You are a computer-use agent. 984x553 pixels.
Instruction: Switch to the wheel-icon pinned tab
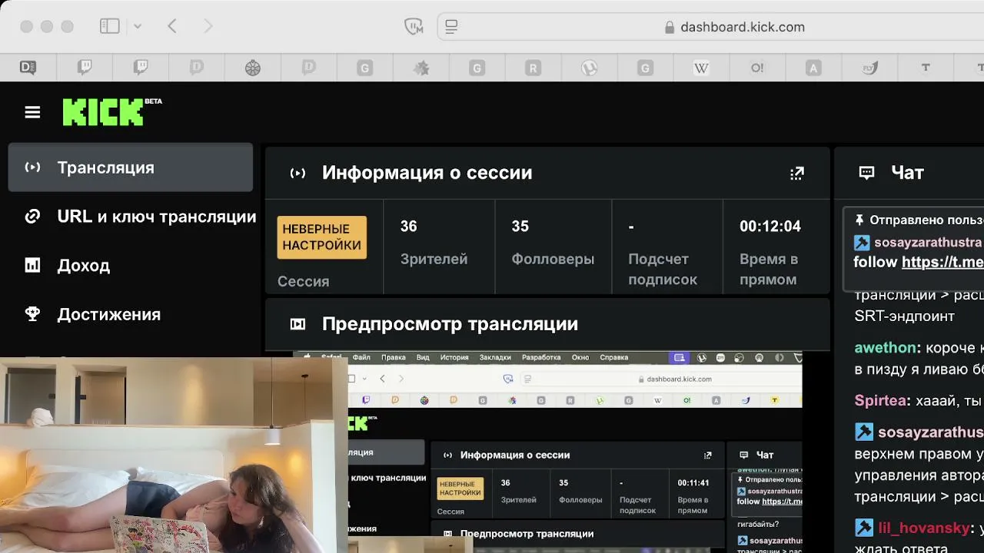253,68
